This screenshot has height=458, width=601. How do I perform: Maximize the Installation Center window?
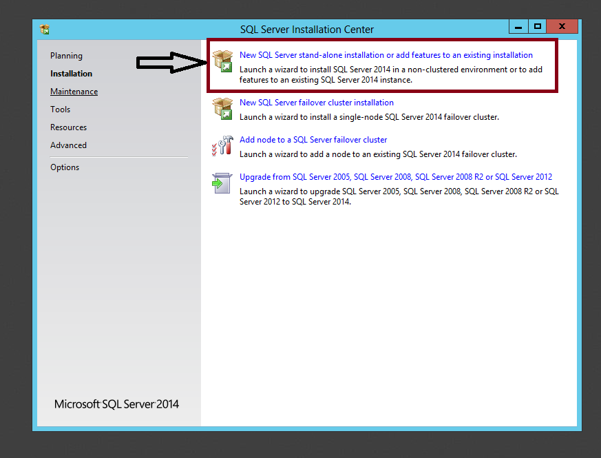click(x=538, y=26)
